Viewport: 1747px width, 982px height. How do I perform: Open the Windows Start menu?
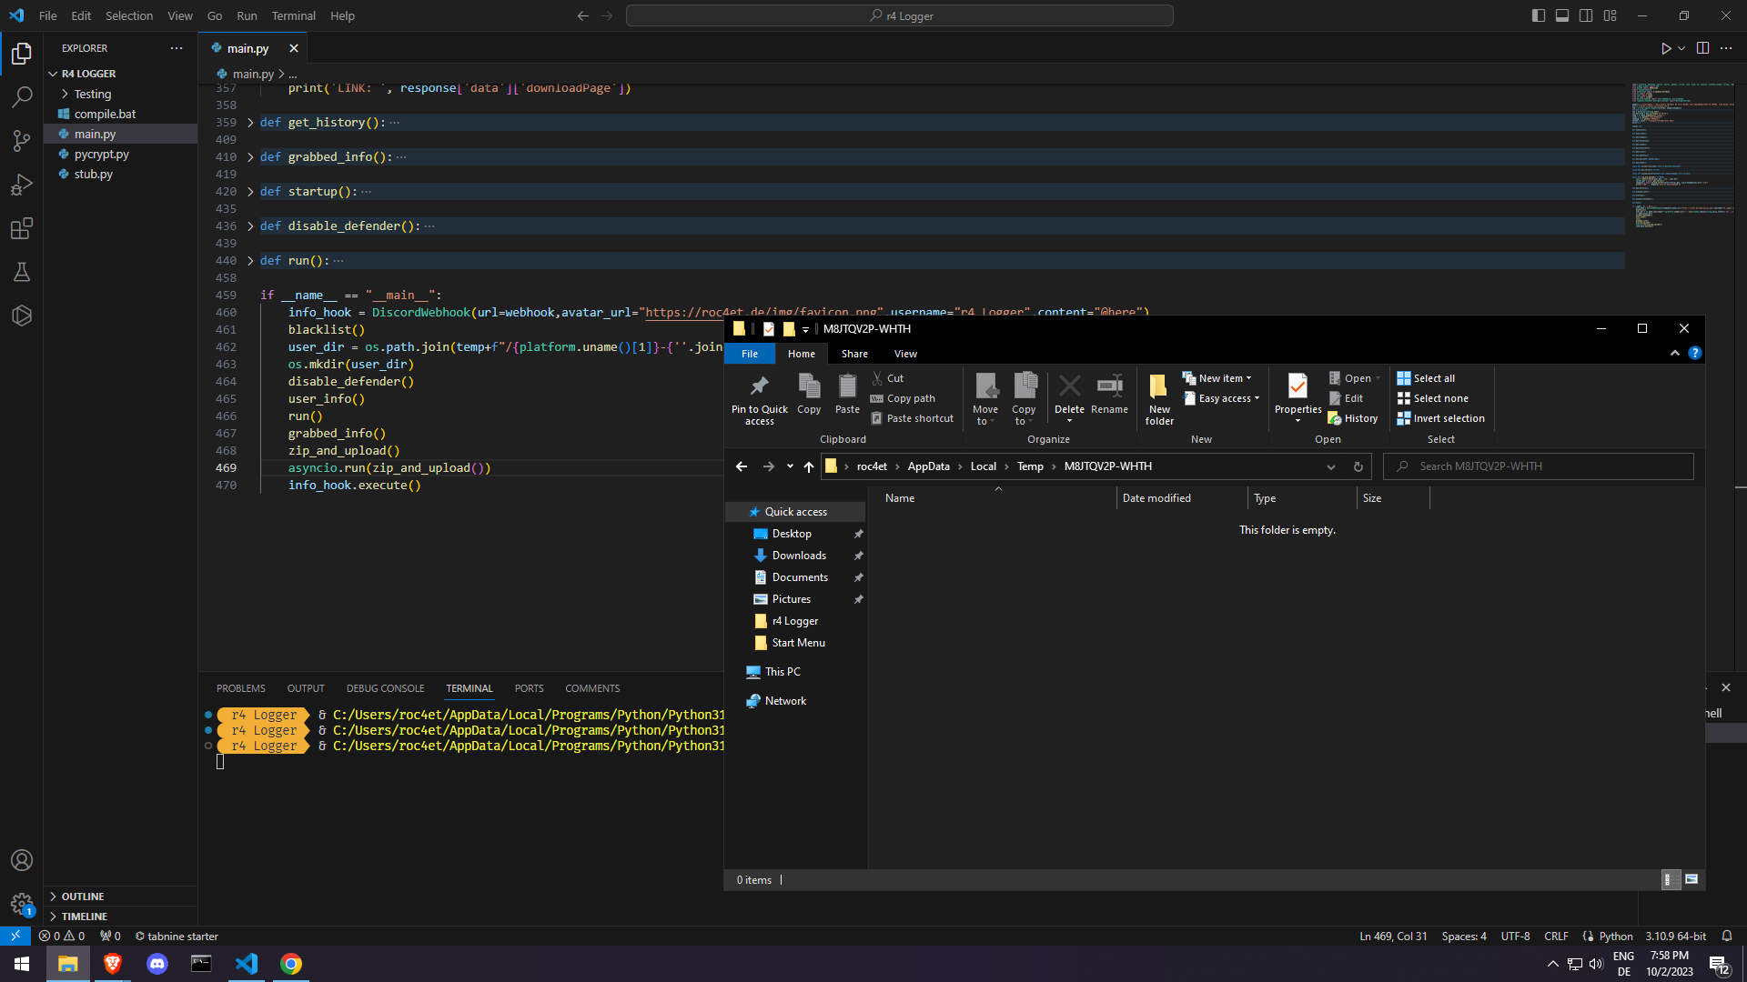click(x=22, y=964)
